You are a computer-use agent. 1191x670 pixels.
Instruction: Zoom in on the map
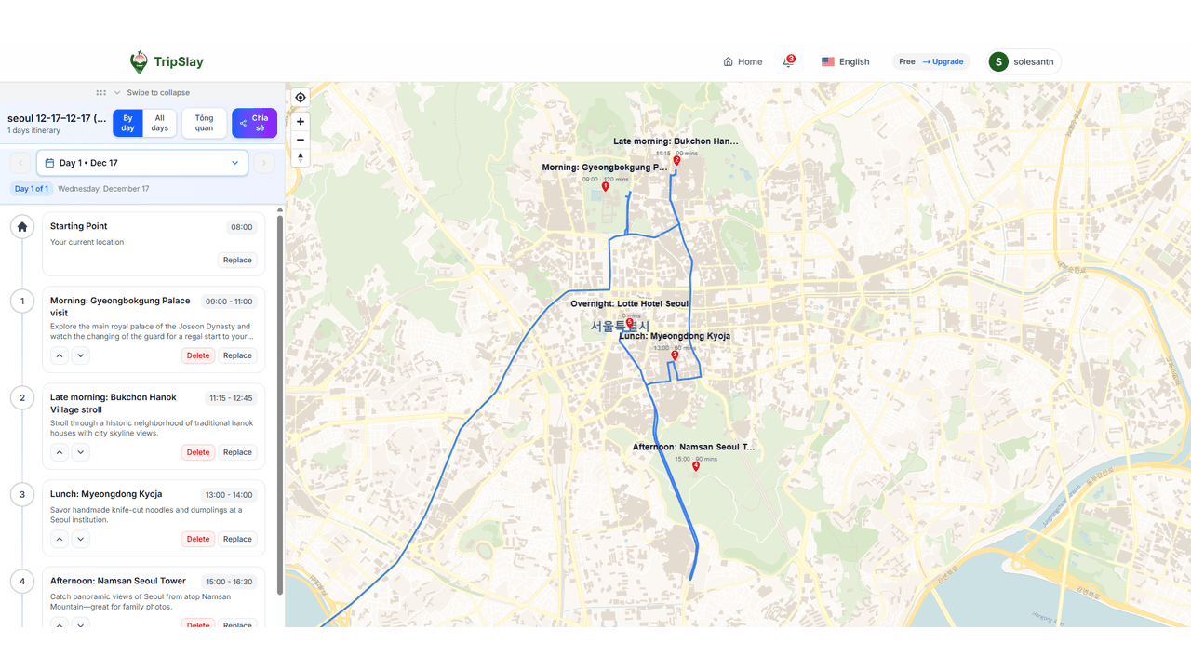click(301, 122)
